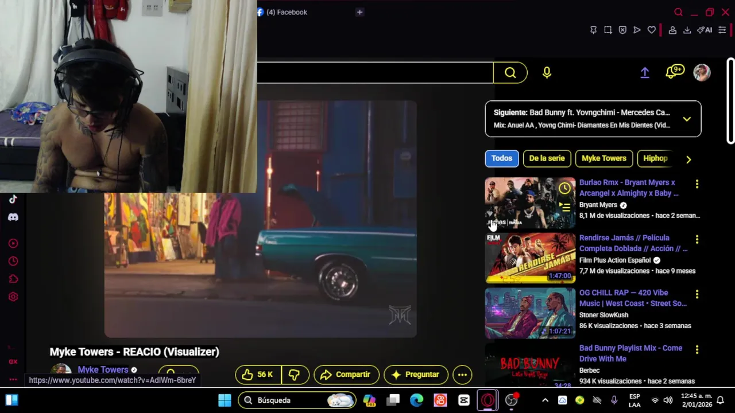This screenshot has height=413, width=735.
Task: Open the Stoner SlowKush channel name
Action: [x=604, y=315]
